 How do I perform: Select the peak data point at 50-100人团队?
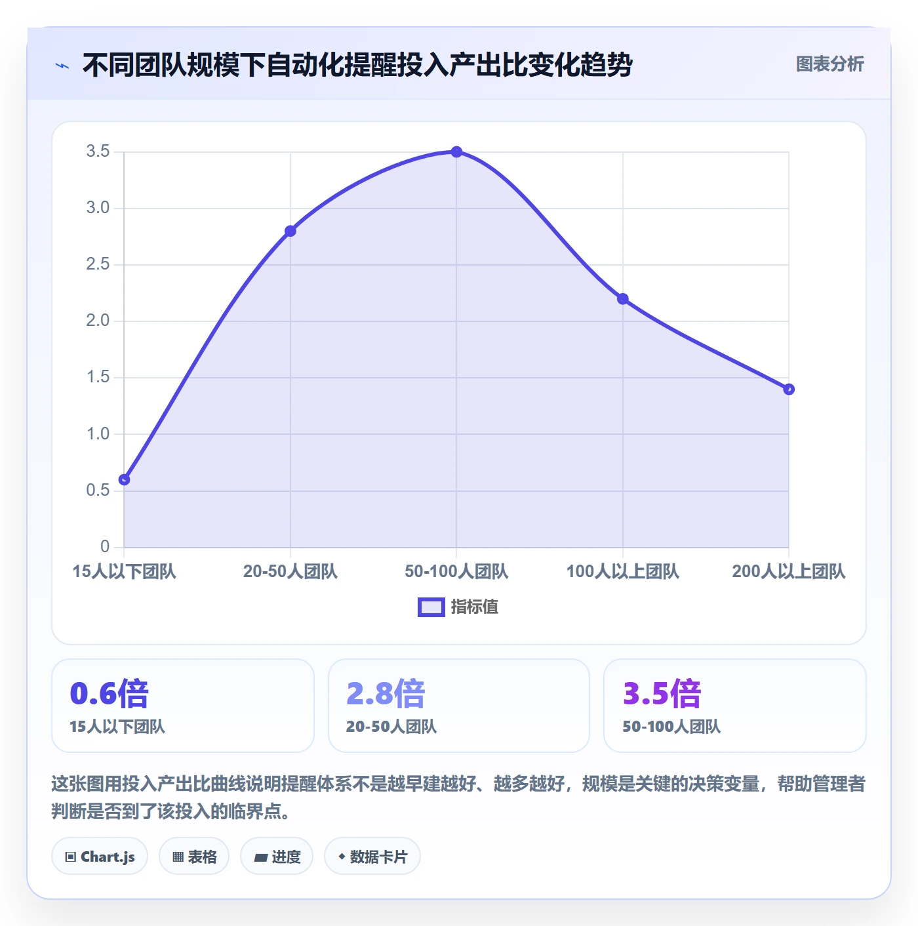[x=456, y=152]
